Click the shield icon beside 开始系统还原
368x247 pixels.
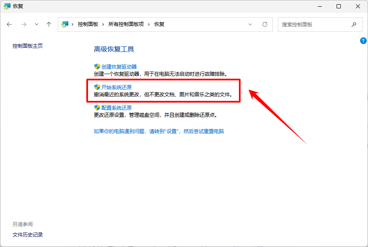(x=97, y=87)
